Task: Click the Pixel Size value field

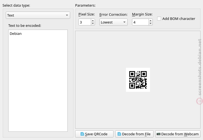Action: coord(85,22)
